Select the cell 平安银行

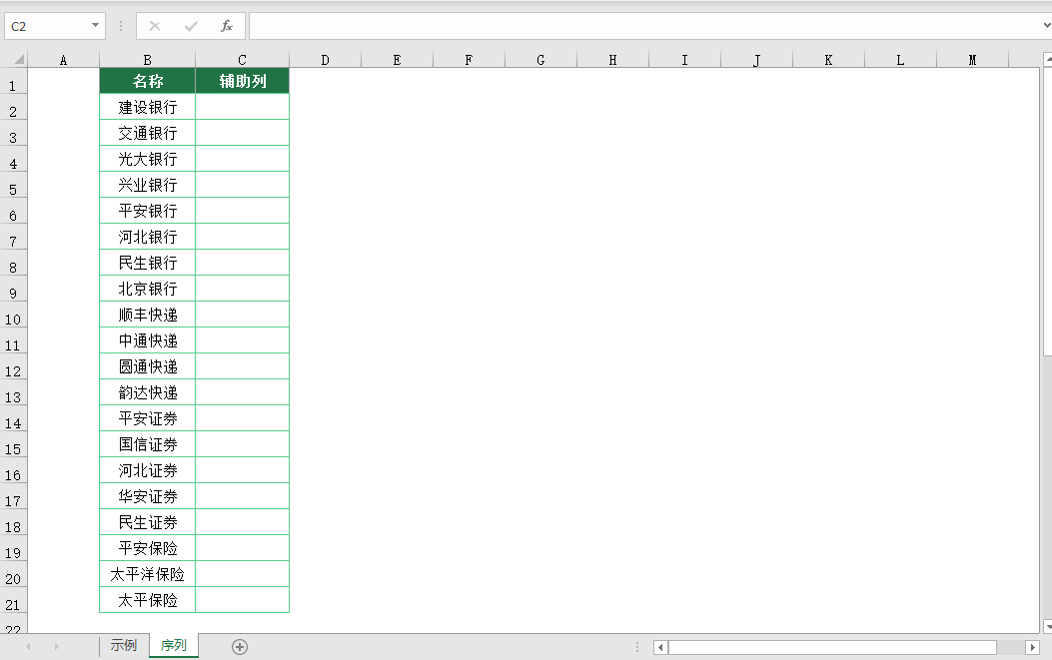[x=147, y=211]
